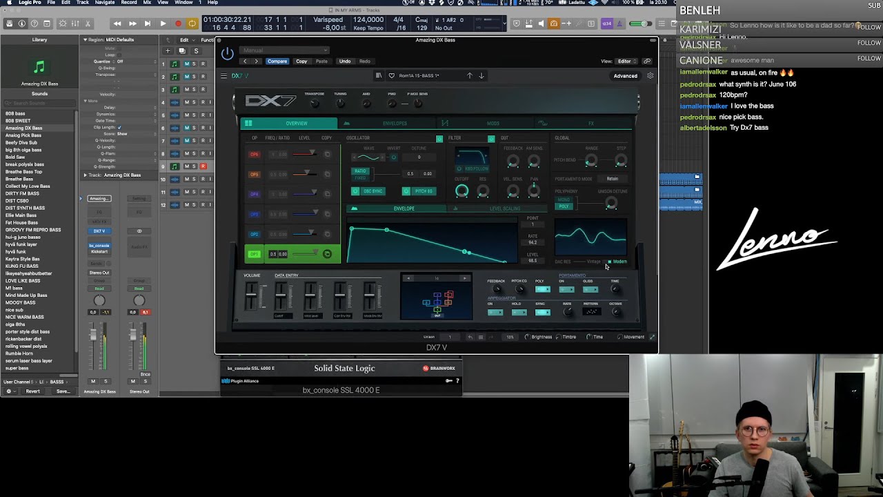Toggle the Oscillator power button
Screen dimensions: 883x497
439,139
